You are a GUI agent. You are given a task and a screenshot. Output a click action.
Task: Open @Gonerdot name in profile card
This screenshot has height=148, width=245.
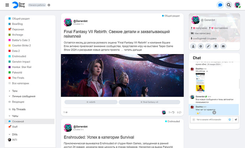[208, 20]
